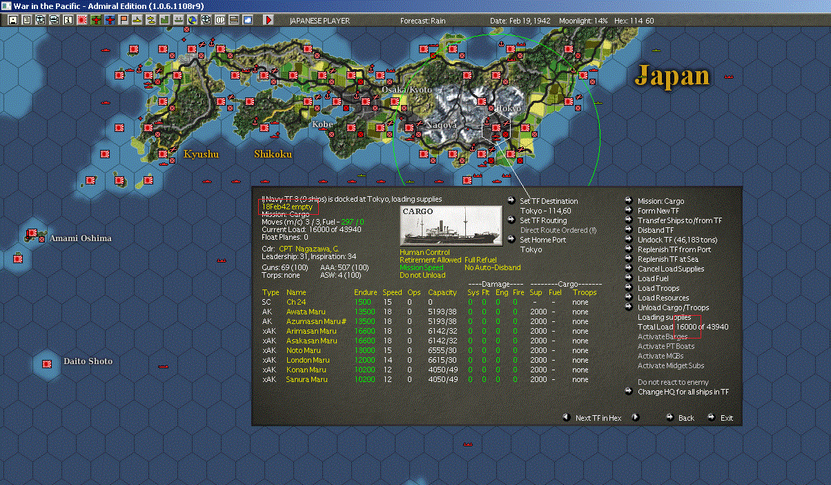This screenshot has width=831, height=485.
Task: Select Transfer Ships to/from TF
Action: coord(680,220)
